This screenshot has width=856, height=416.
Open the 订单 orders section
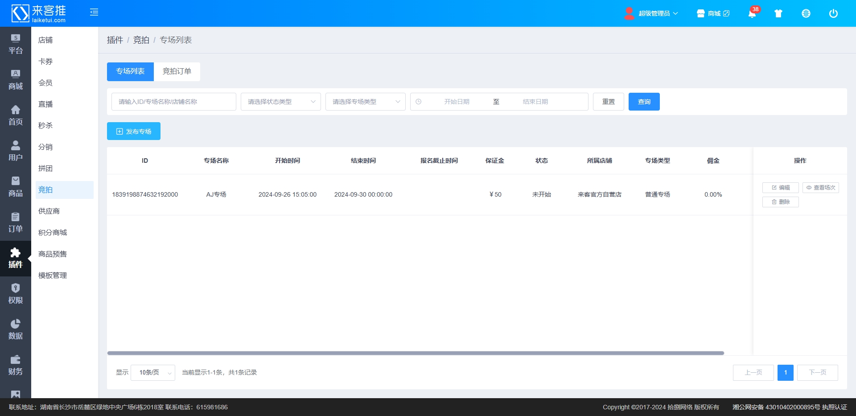point(16,222)
